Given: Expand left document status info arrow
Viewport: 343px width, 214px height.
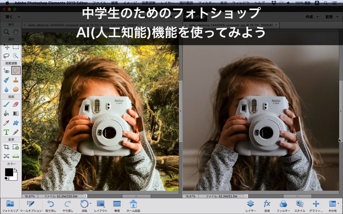Looking at the screenshot, I should [85, 196].
